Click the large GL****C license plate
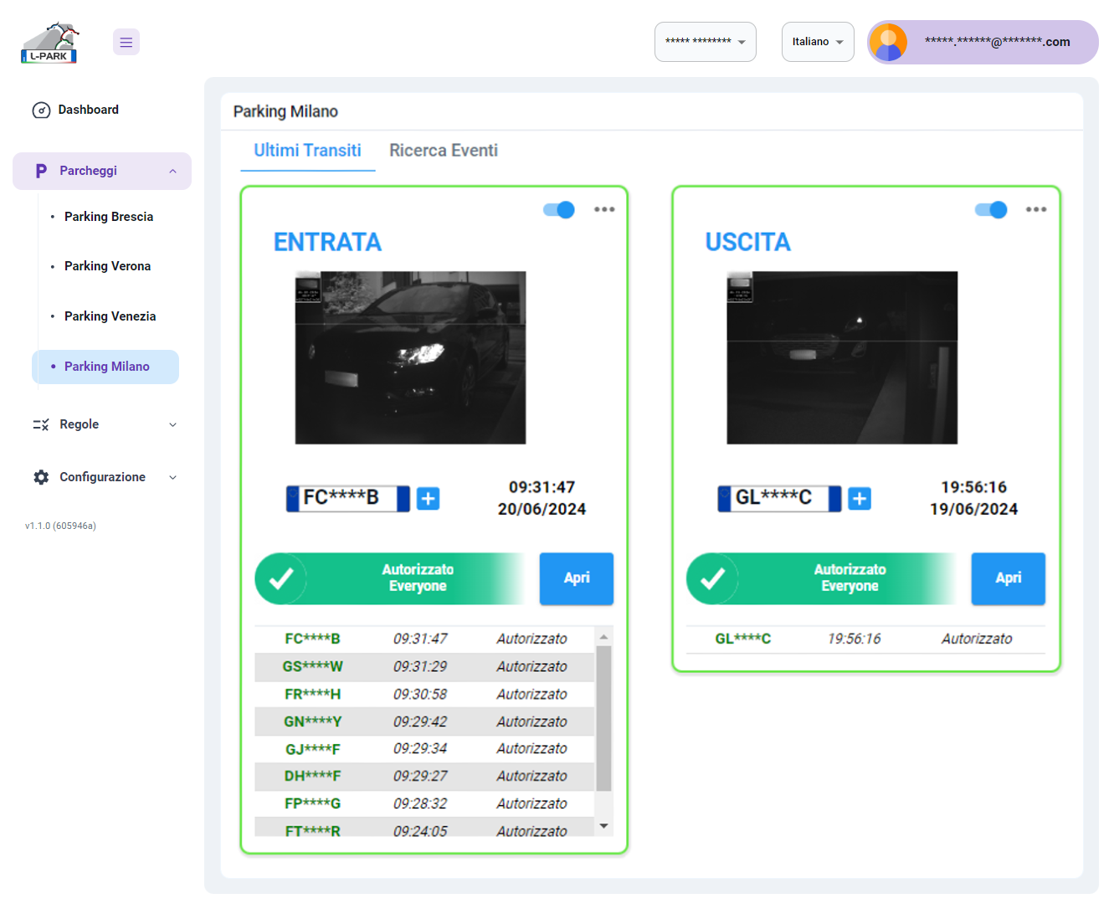Image resolution: width=1114 pixels, height=919 pixels. (780, 498)
